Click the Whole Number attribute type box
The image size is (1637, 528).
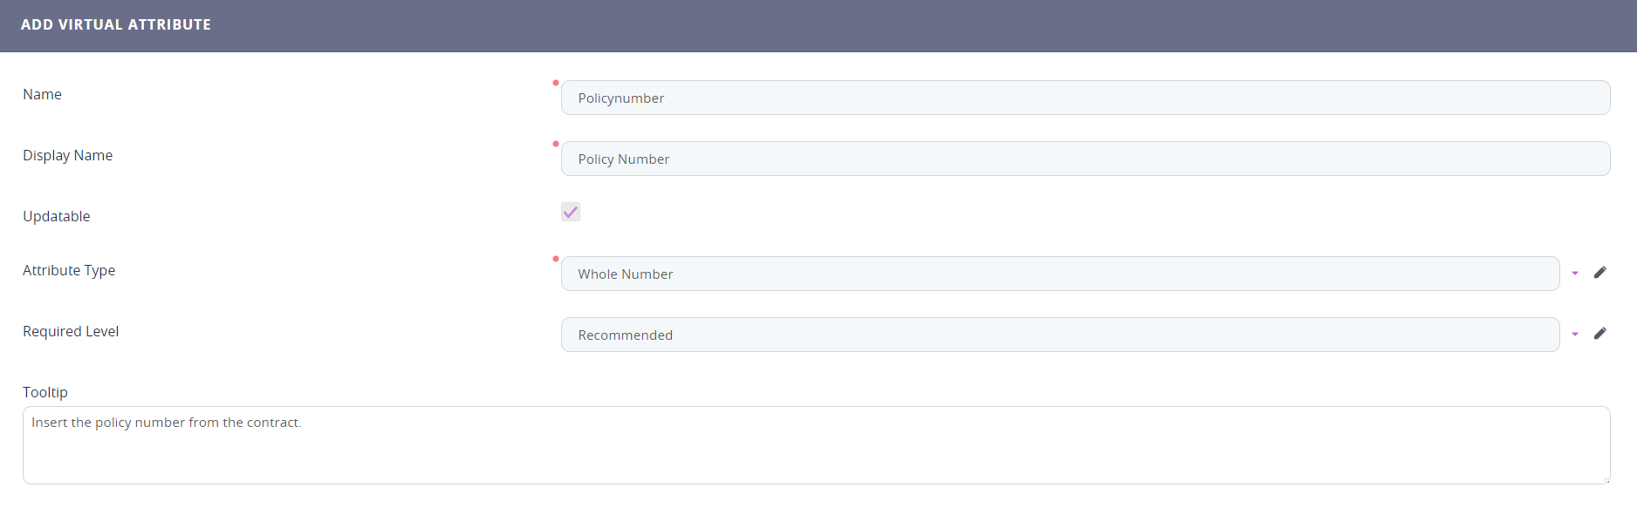1059,274
